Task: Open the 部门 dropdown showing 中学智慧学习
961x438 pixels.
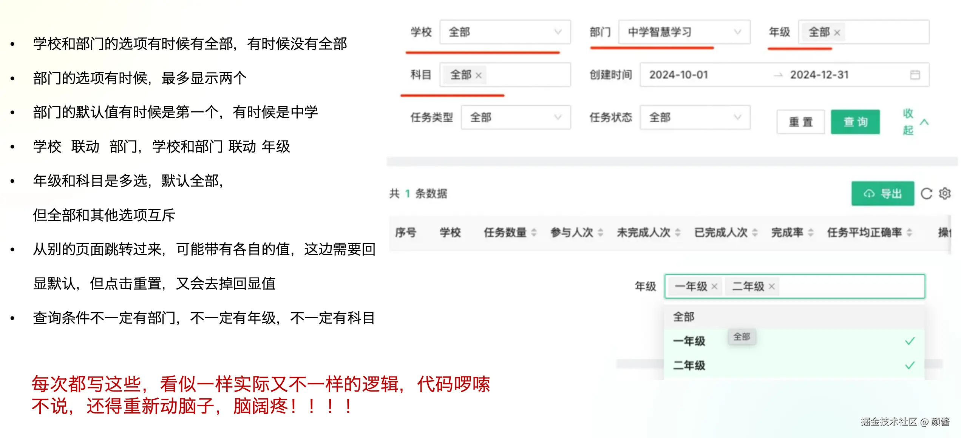Action: (x=684, y=32)
